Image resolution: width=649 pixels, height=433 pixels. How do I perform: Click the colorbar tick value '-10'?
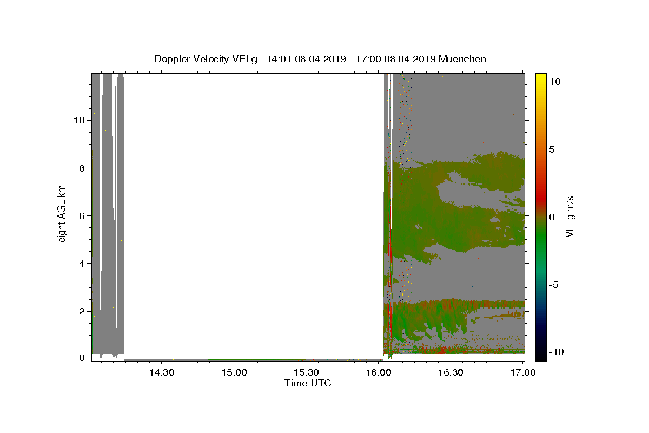556,352
